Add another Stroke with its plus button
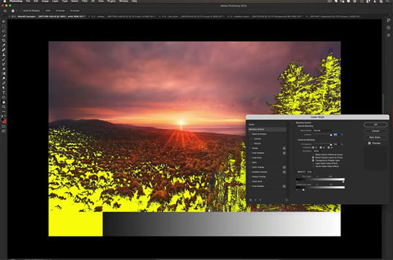The height and width of the screenshot is (260, 393). 284,148
